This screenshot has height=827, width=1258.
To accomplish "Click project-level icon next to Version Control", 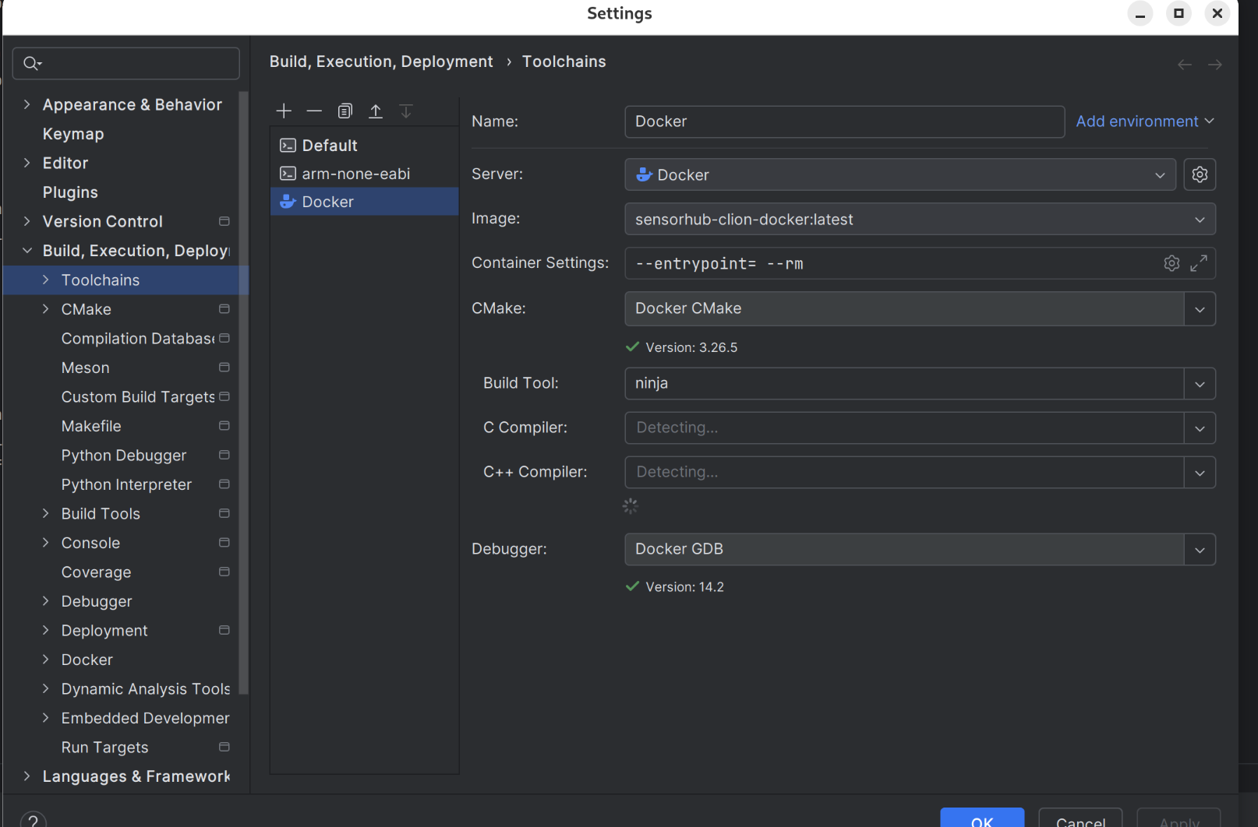I will [224, 221].
